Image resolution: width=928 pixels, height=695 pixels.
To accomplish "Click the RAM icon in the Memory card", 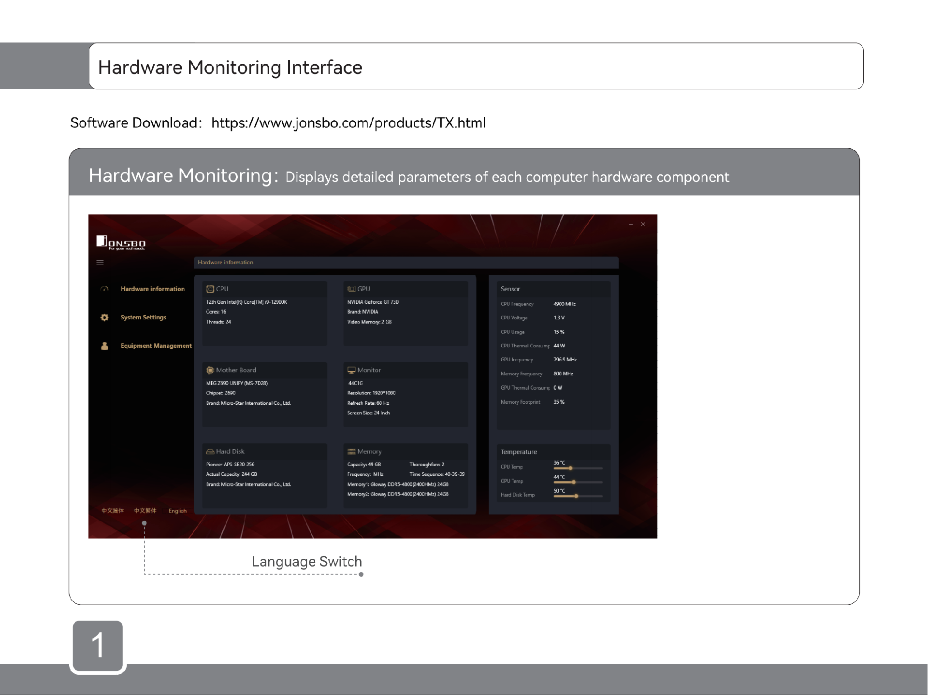I will coord(351,452).
